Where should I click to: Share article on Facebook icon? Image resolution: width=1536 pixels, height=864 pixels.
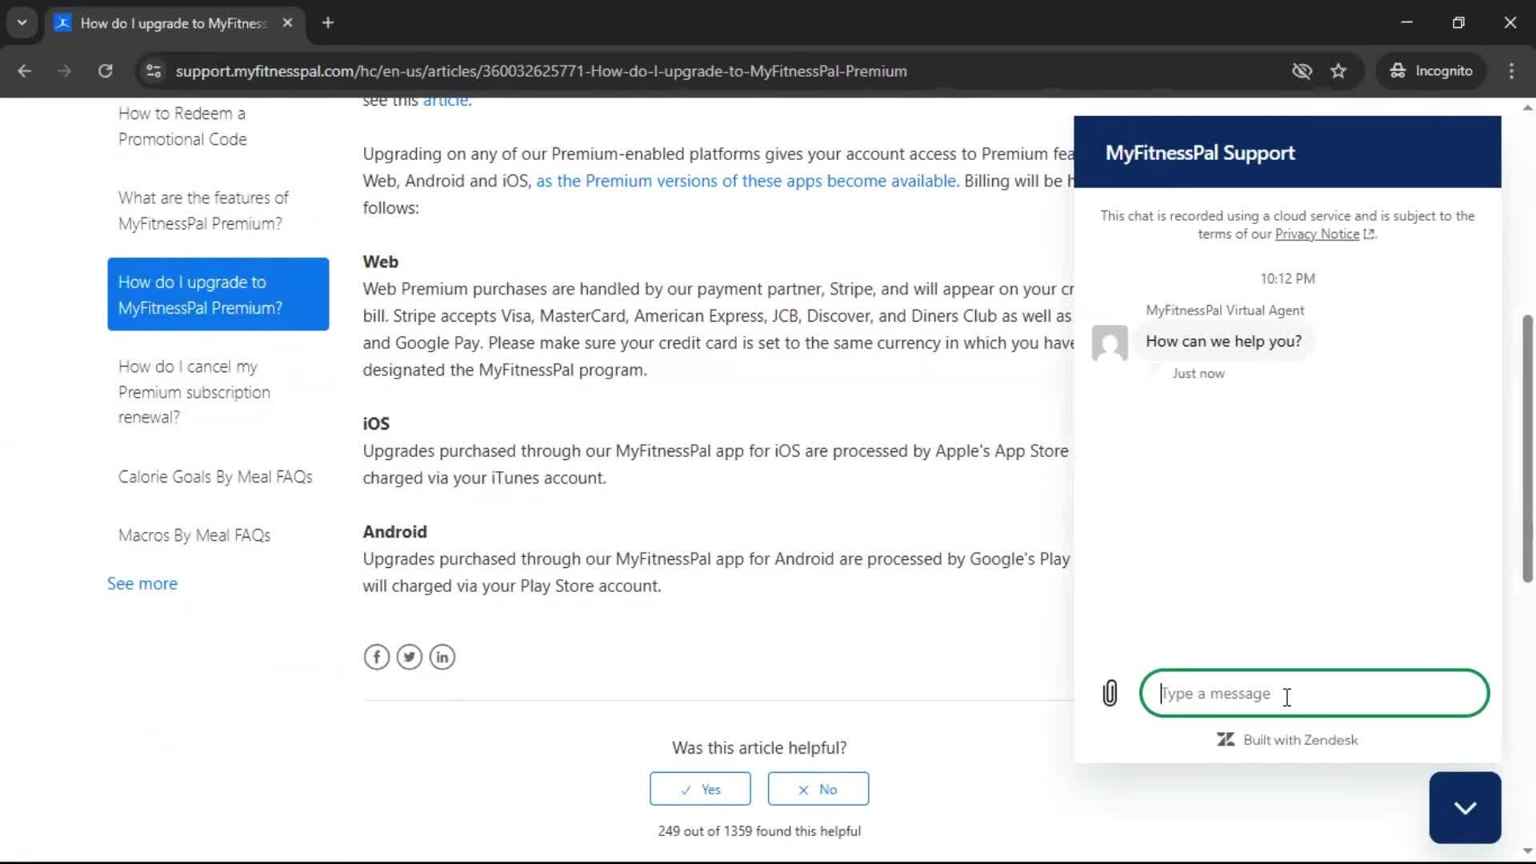pyautogui.click(x=377, y=657)
